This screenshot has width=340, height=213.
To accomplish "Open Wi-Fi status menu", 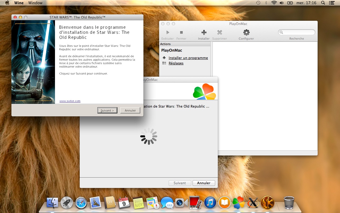I will click(274, 3).
